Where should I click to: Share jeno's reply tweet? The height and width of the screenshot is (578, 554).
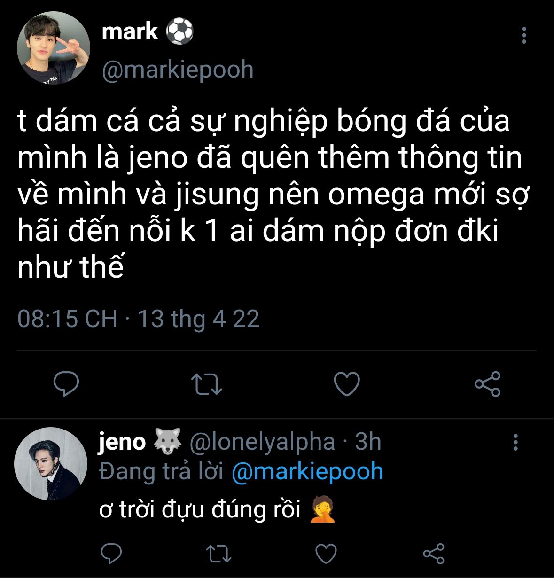433,554
